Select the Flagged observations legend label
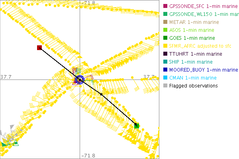Screen dimensions: 239x159 click(x=194, y=86)
